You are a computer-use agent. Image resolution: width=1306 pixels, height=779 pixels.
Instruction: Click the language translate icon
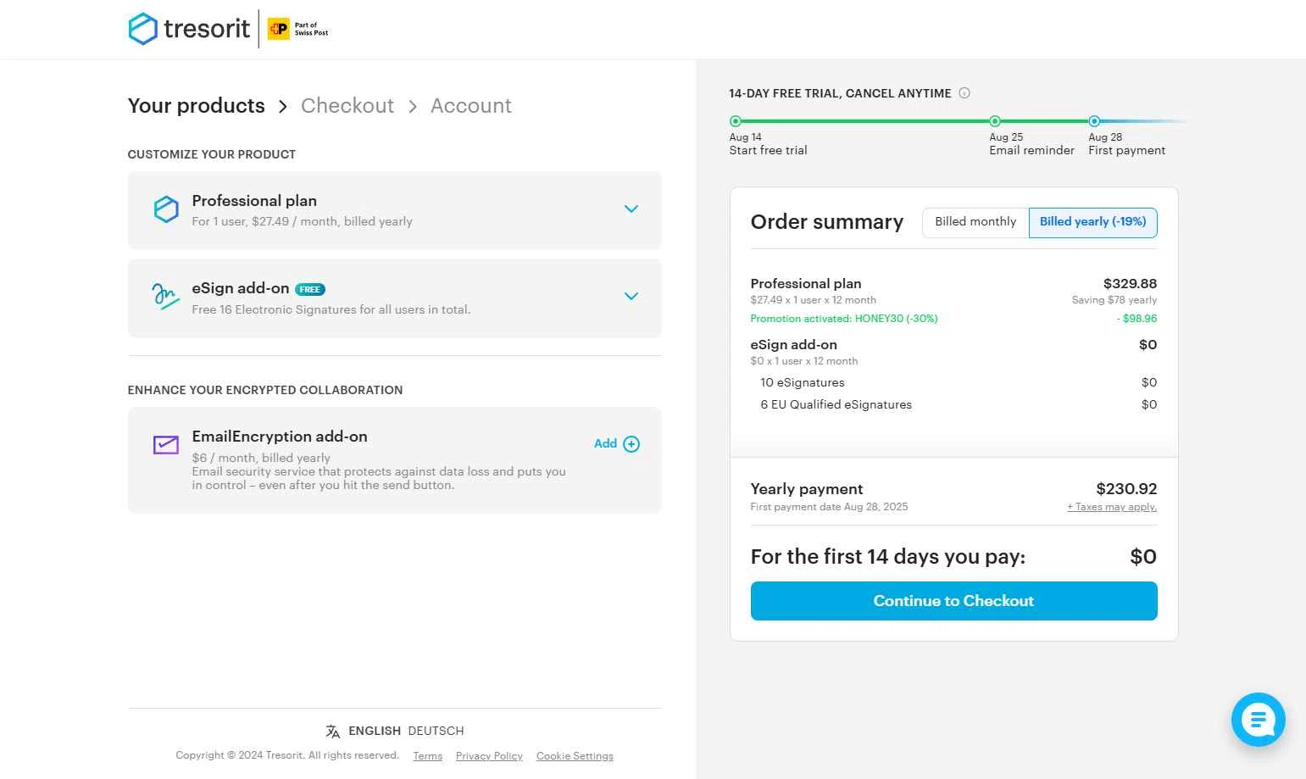(x=333, y=731)
